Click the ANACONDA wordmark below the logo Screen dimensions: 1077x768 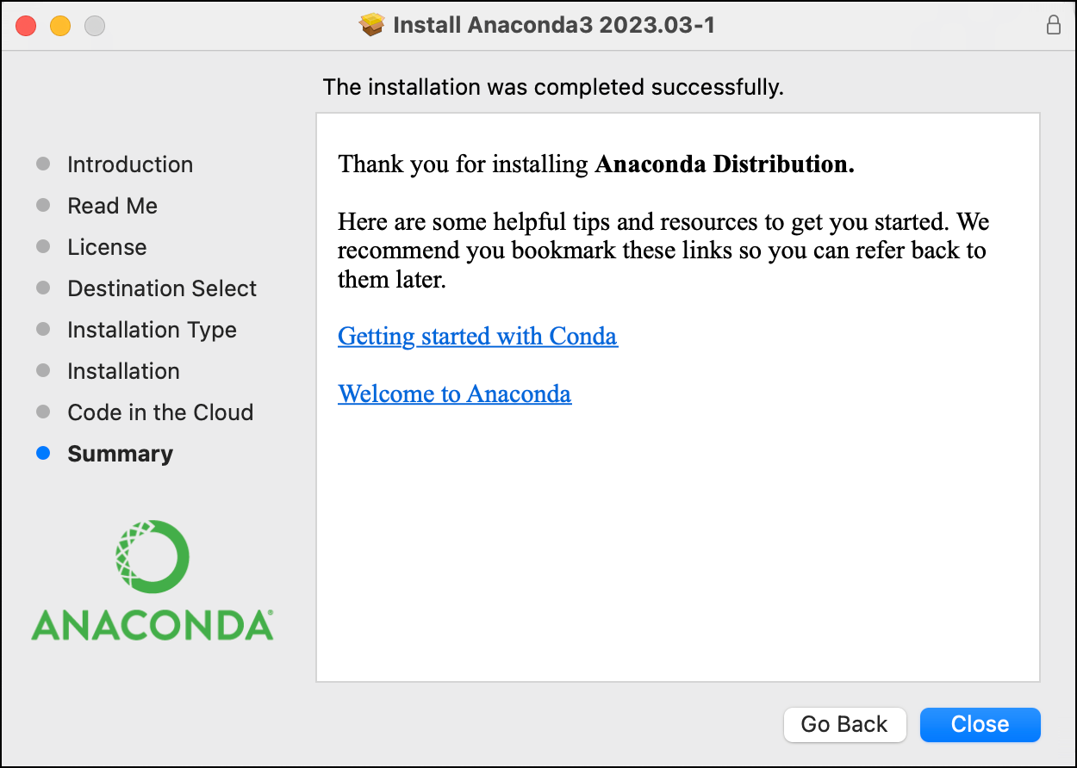click(152, 625)
